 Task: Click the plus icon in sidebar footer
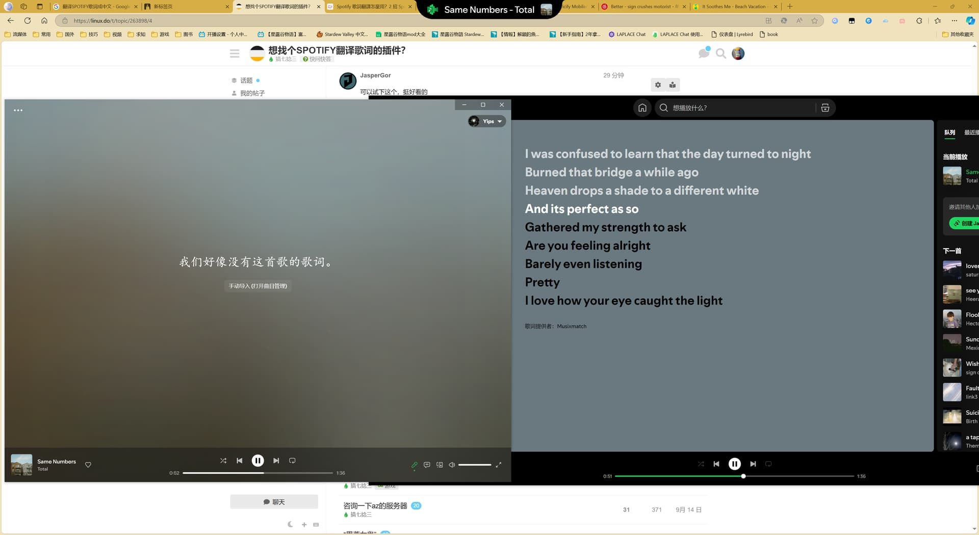tap(304, 524)
